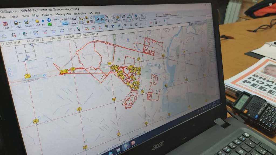Open the File menu
The height and width of the screenshot is (155, 276).
(3, 17)
